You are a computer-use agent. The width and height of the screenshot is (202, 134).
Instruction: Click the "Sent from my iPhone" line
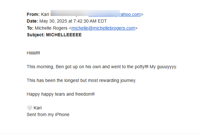coord(48,115)
